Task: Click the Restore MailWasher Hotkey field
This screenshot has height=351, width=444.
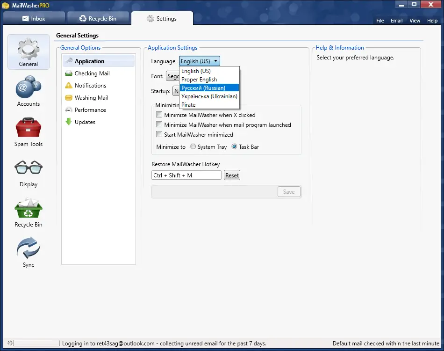Action: pos(186,175)
